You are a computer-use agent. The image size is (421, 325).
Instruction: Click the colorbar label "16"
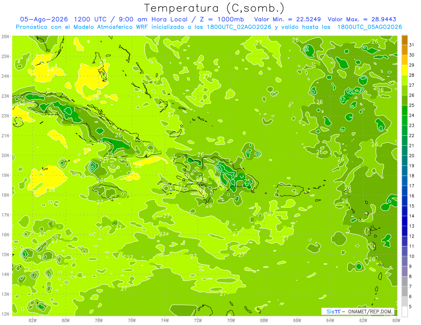pyautogui.click(x=412, y=196)
